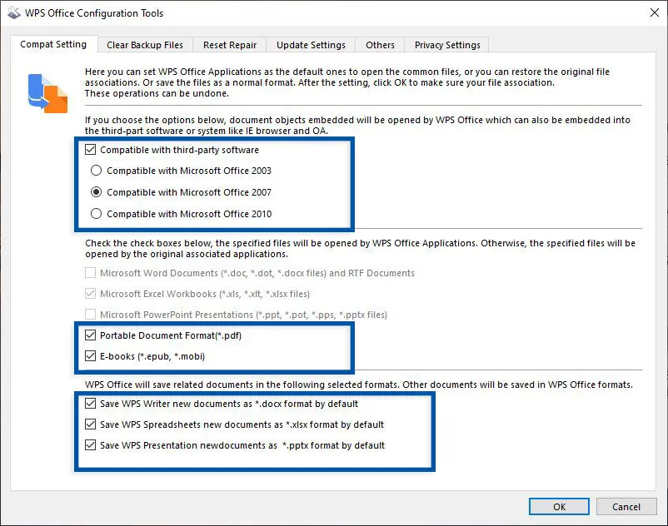Uncheck Portable Document Format (*.pdf)

(x=90, y=335)
